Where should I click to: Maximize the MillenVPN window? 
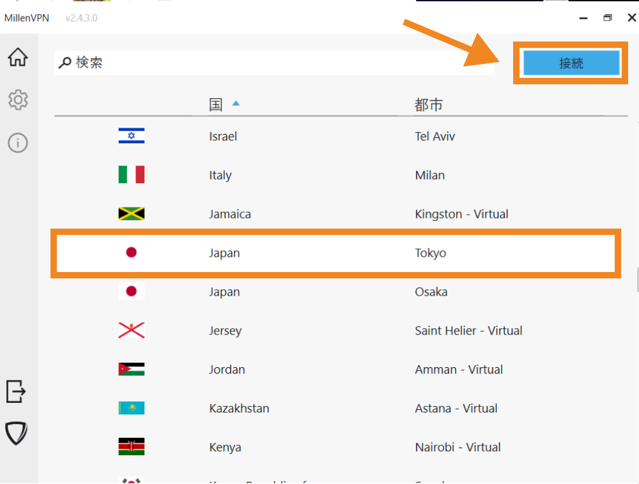[x=608, y=18]
